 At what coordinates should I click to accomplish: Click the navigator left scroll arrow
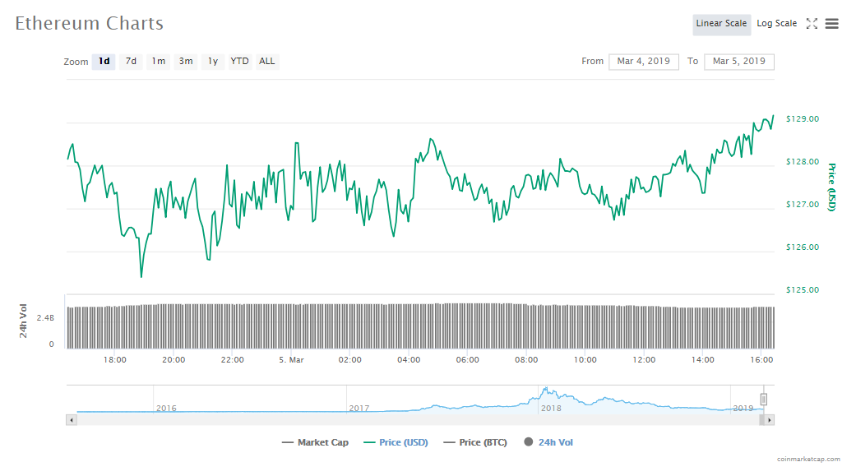pyautogui.click(x=71, y=420)
